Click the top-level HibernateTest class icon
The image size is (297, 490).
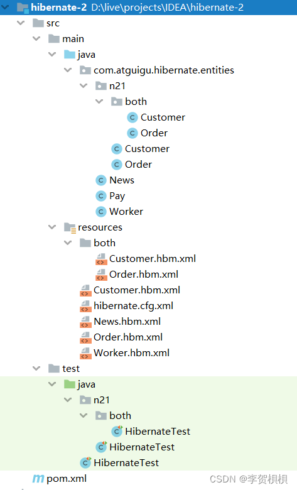click(x=85, y=462)
